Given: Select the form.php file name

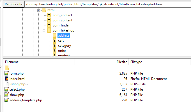Looking at the screenshot, I should pyautogui.click(x=17, y=73).
